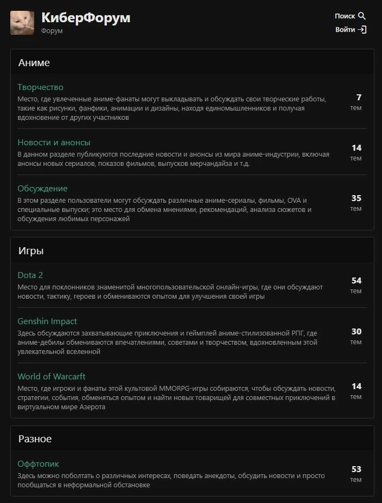This screenshot has width=382, height=503.
Task: Click the 53 тем counter for Оффтопик
Action: [356, 474]
